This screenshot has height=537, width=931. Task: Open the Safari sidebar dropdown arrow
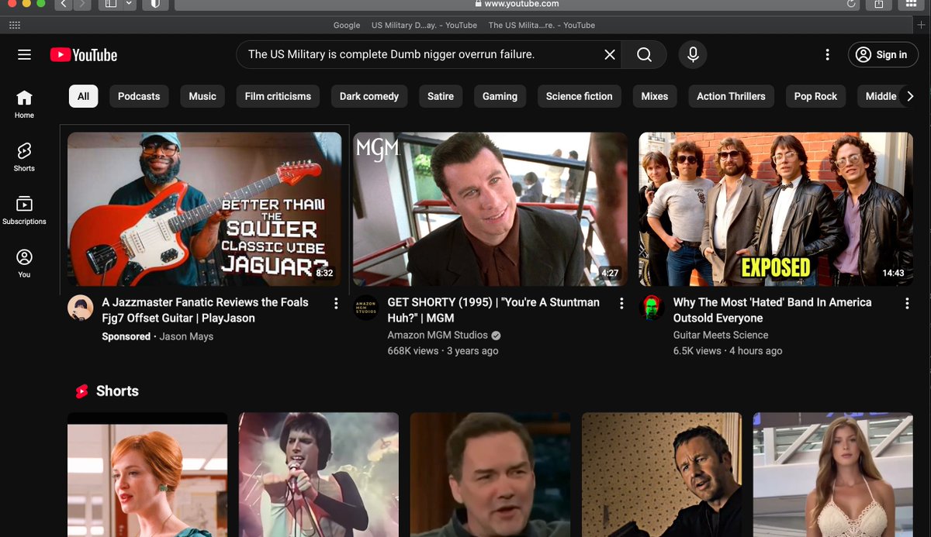(129, 4)
